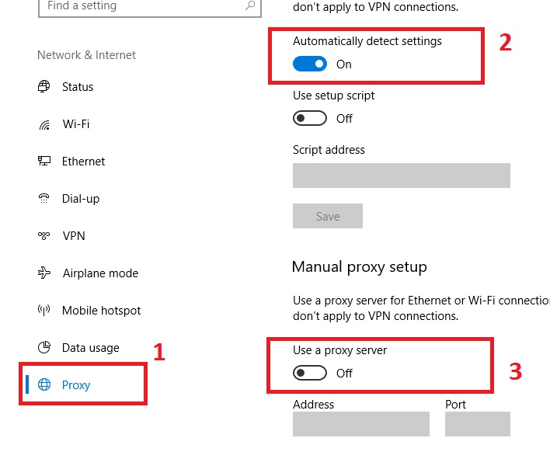
Task: Click the Airplane mode icon
Action: [x=44, y=273]
